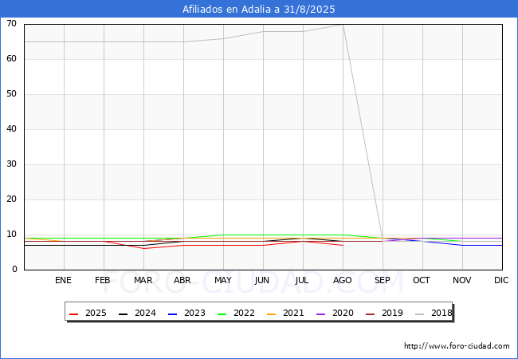Click the ENE month axis label

[x=64, y=281]
